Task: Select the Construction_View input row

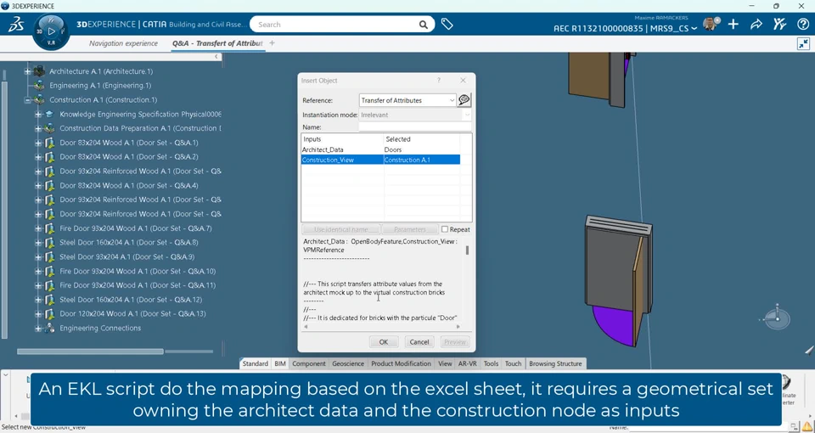Action: pyautogui.click(x=380, y=160)
